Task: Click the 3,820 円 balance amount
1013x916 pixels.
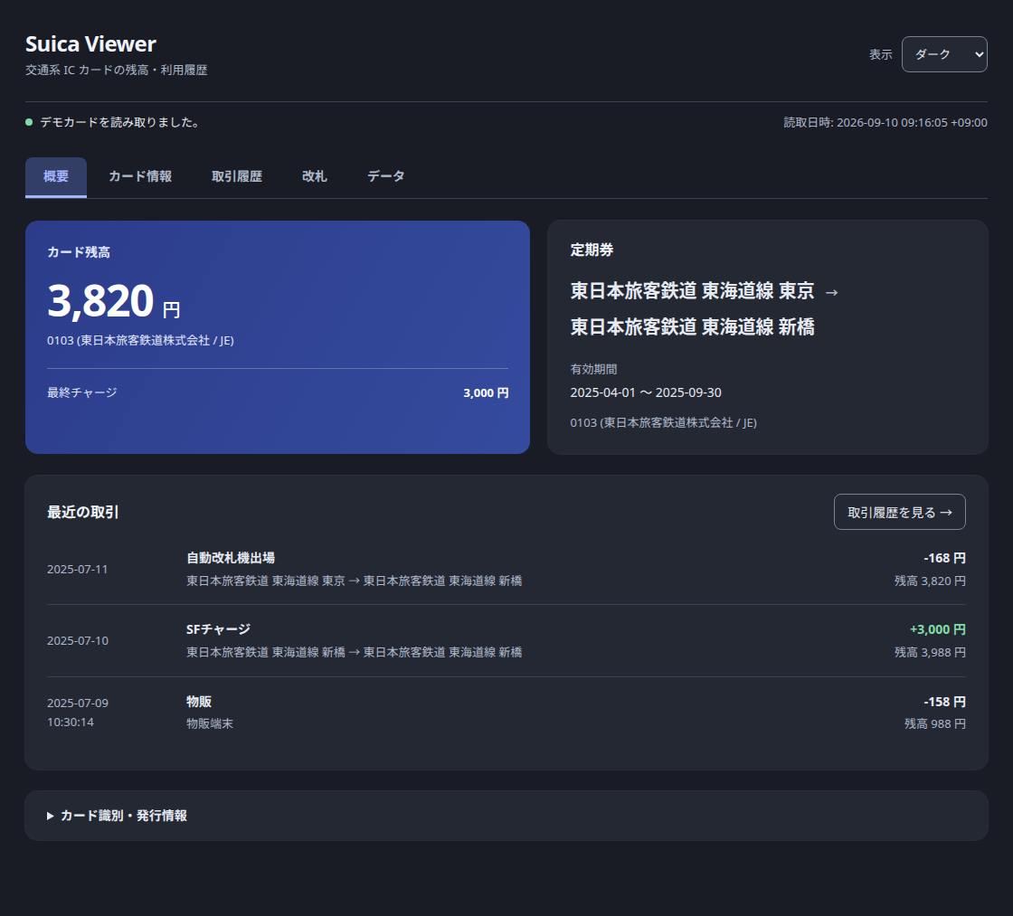Action: pos(113,302)
